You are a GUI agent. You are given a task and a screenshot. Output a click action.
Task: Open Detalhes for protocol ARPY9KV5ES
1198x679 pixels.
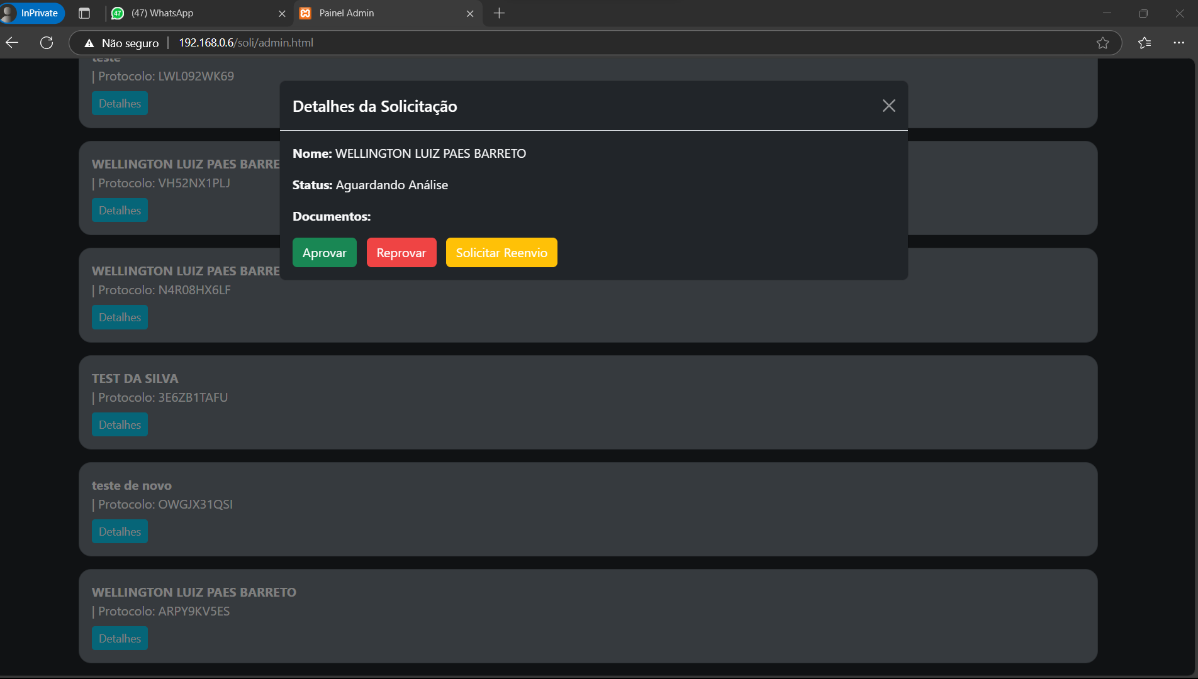tap(120, 639)
